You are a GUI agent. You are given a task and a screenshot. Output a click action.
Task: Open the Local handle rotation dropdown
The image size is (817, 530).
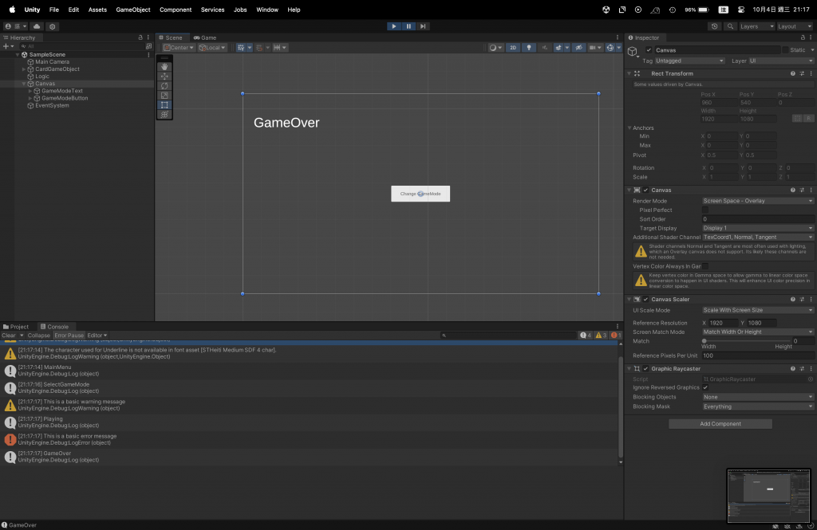pos(212,47)
